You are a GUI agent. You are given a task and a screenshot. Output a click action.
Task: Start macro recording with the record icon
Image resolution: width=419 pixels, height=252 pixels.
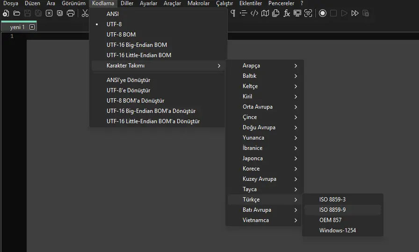323,13
